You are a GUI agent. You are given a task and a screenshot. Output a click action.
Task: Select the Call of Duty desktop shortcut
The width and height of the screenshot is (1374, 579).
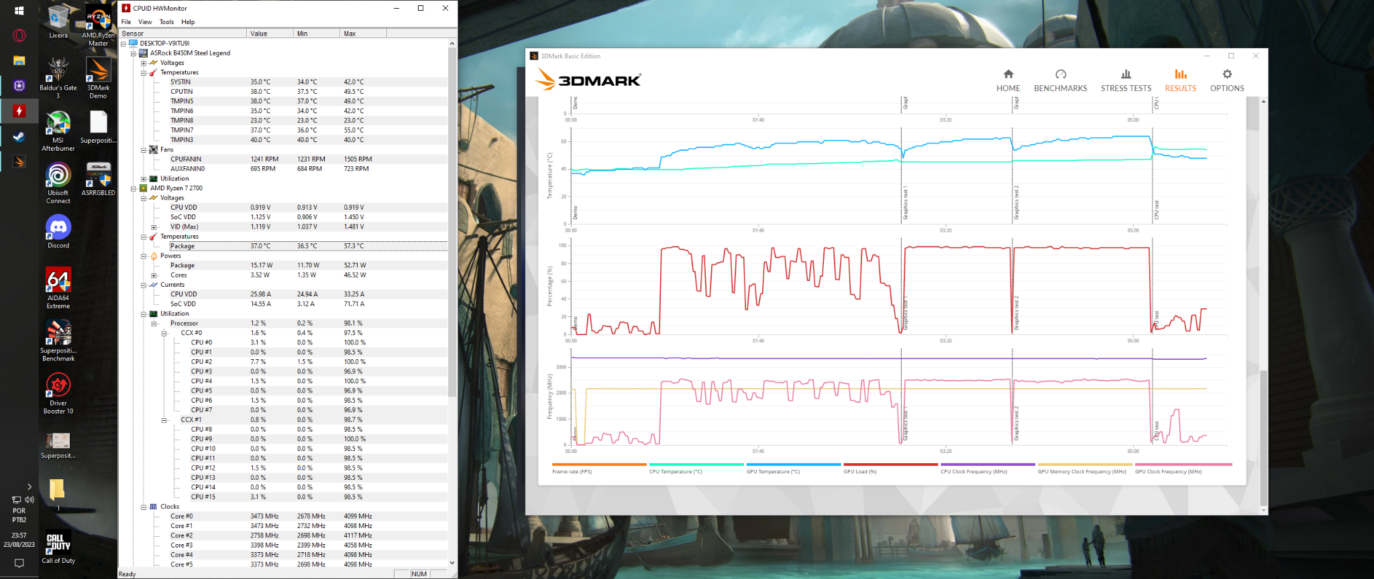[58, 548]
